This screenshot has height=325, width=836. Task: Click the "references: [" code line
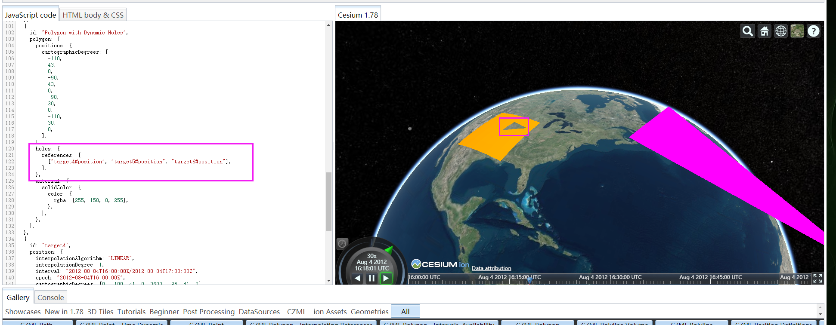click(61, 155)
